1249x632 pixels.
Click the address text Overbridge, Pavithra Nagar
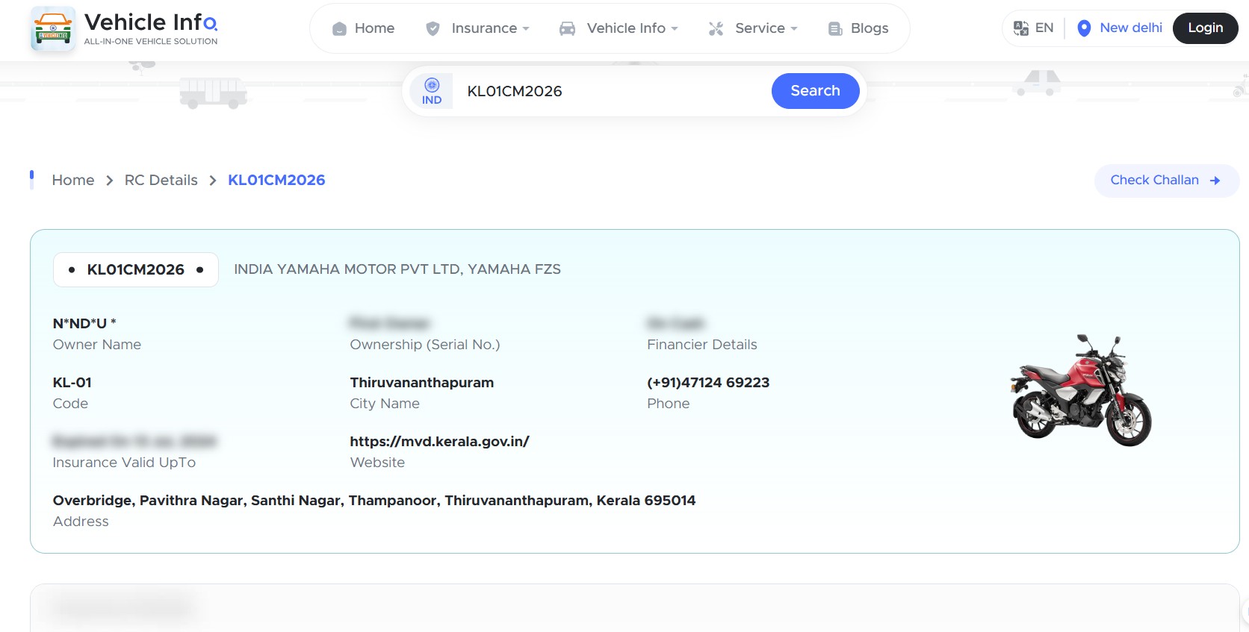coord(374,501)
